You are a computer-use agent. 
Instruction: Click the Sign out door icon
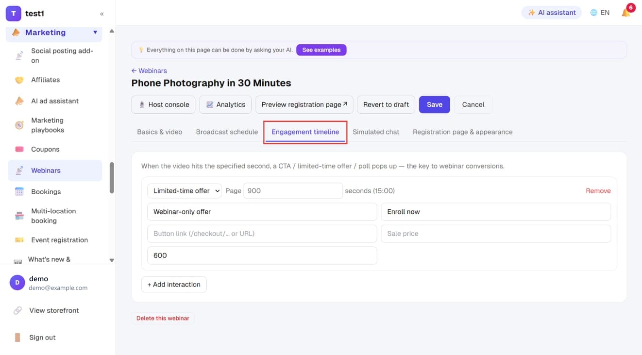17,338
